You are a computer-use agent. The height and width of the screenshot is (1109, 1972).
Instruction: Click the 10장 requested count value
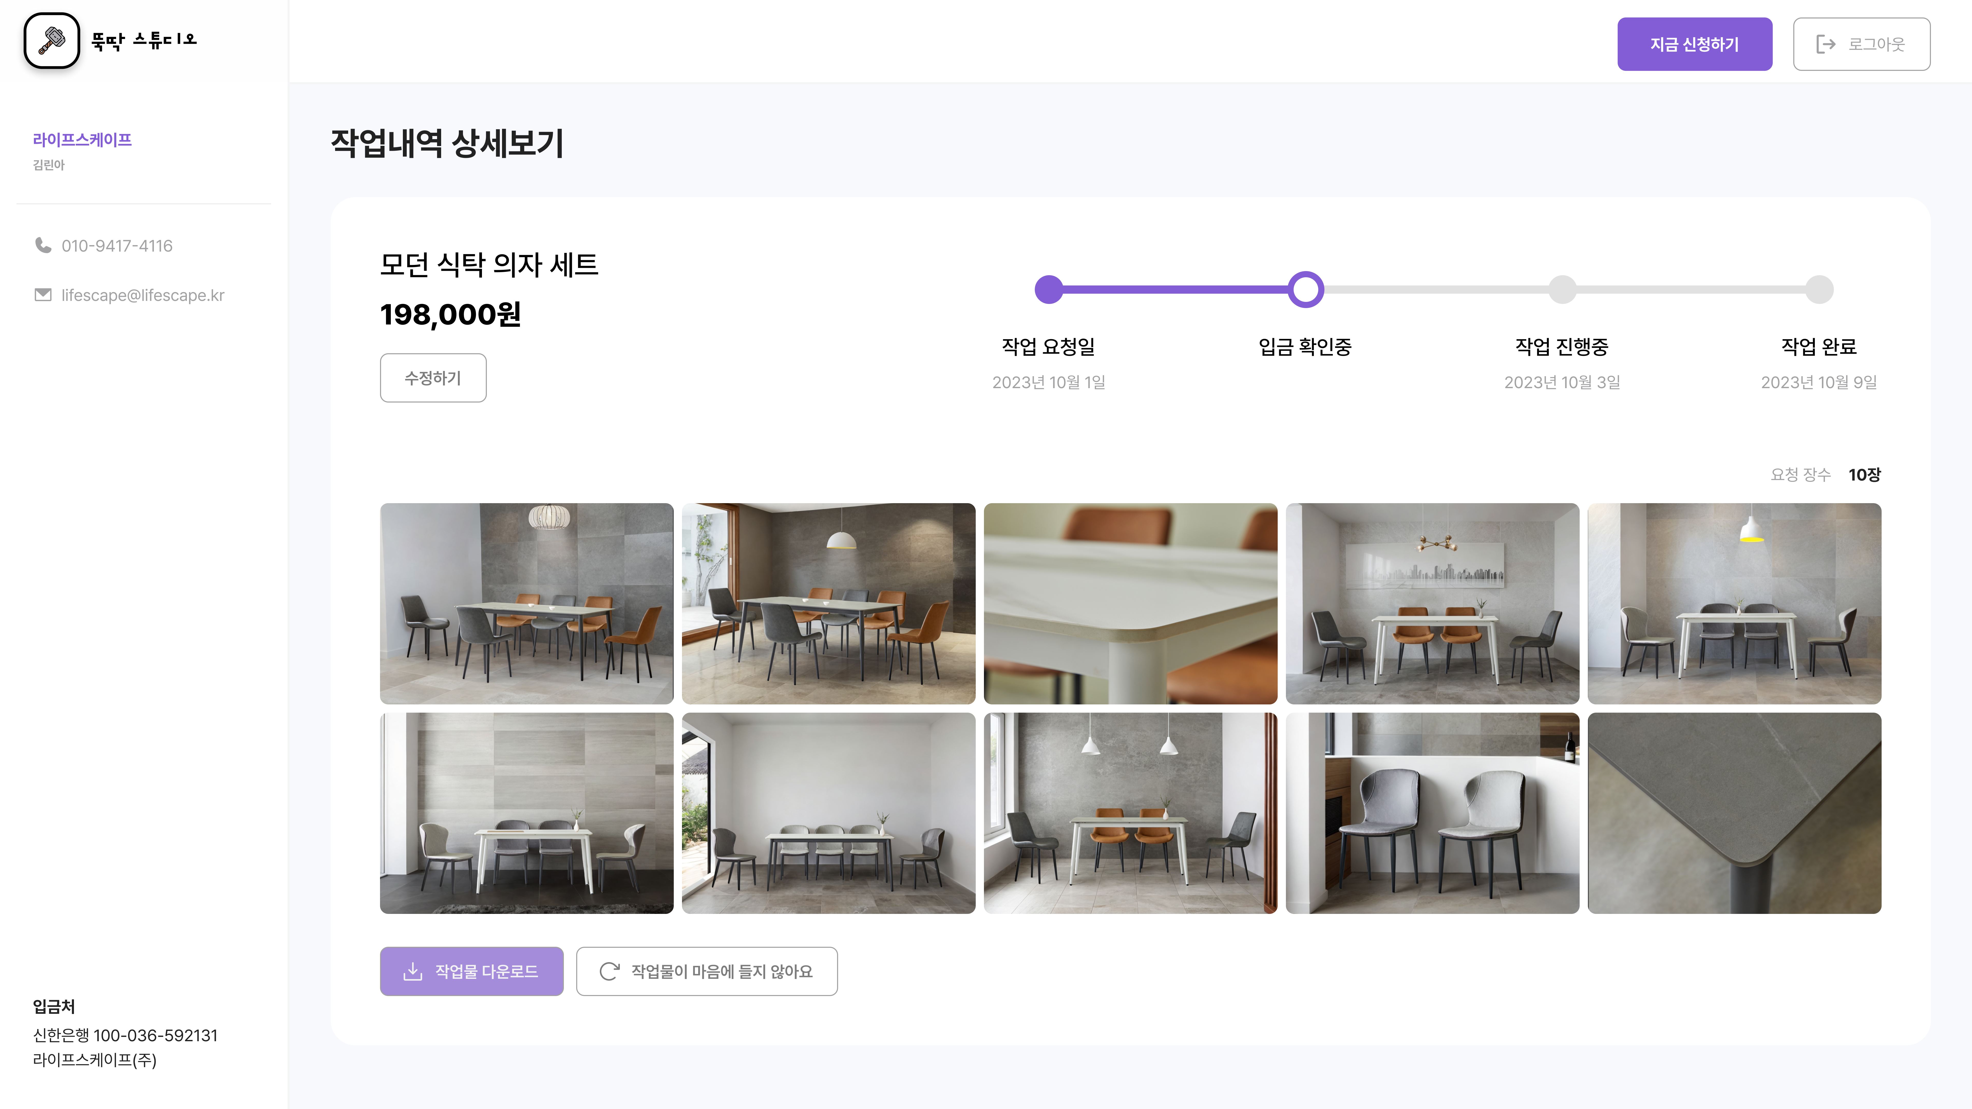[x=1865, y=474]
